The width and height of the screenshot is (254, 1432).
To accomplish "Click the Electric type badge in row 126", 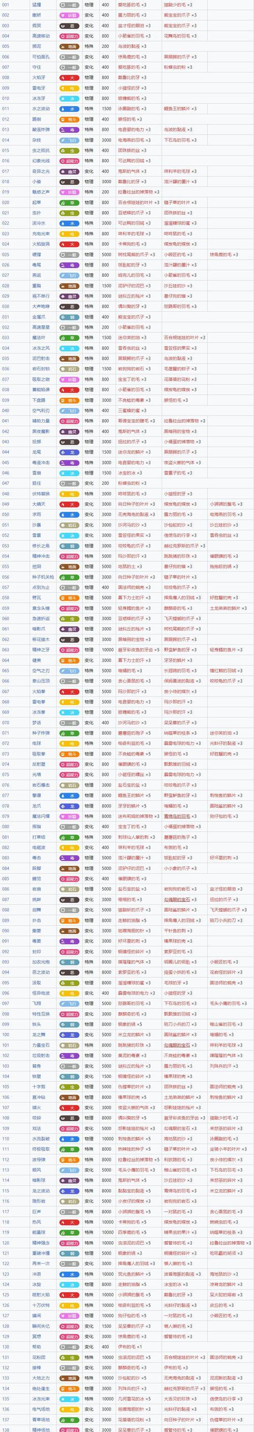I will (x=69, y=1305).
